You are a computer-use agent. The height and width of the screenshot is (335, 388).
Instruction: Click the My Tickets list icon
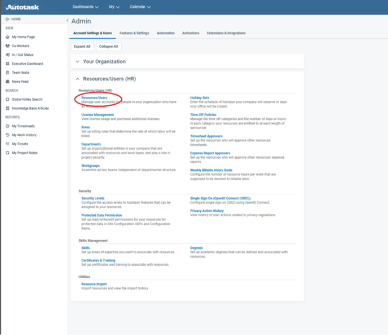[7, 144]
